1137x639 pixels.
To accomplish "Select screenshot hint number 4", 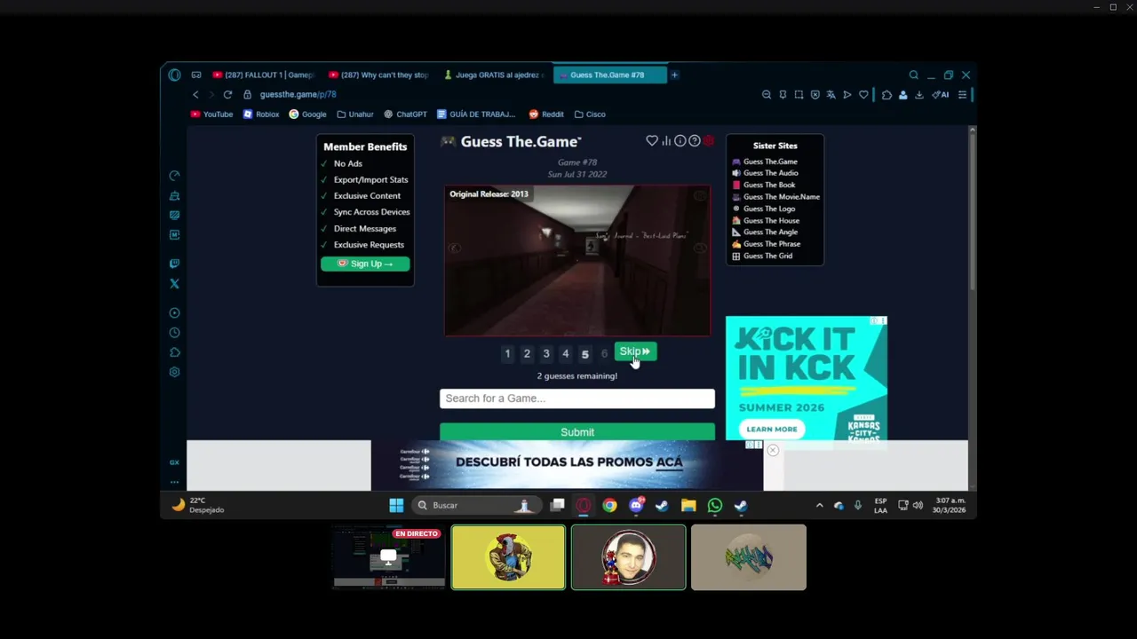I will 565,354.
